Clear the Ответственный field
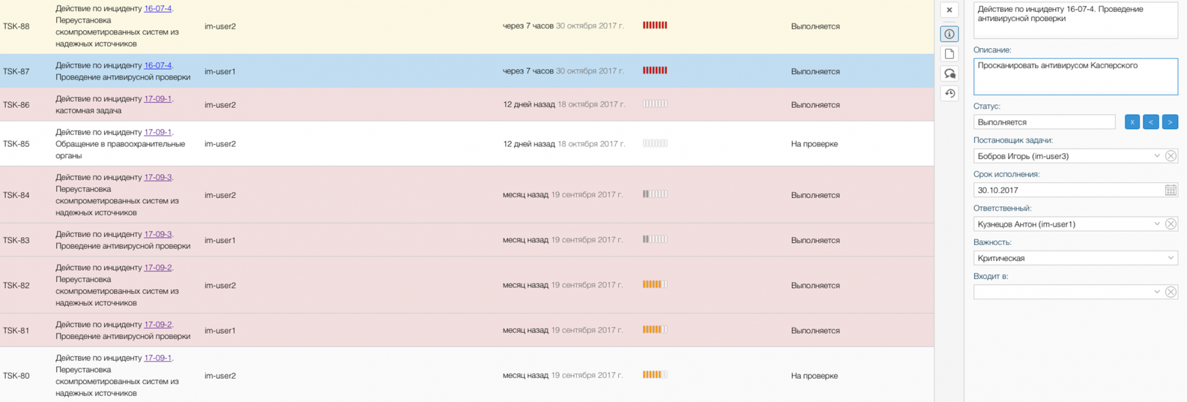1187x402 pixels. (1170, 224)
